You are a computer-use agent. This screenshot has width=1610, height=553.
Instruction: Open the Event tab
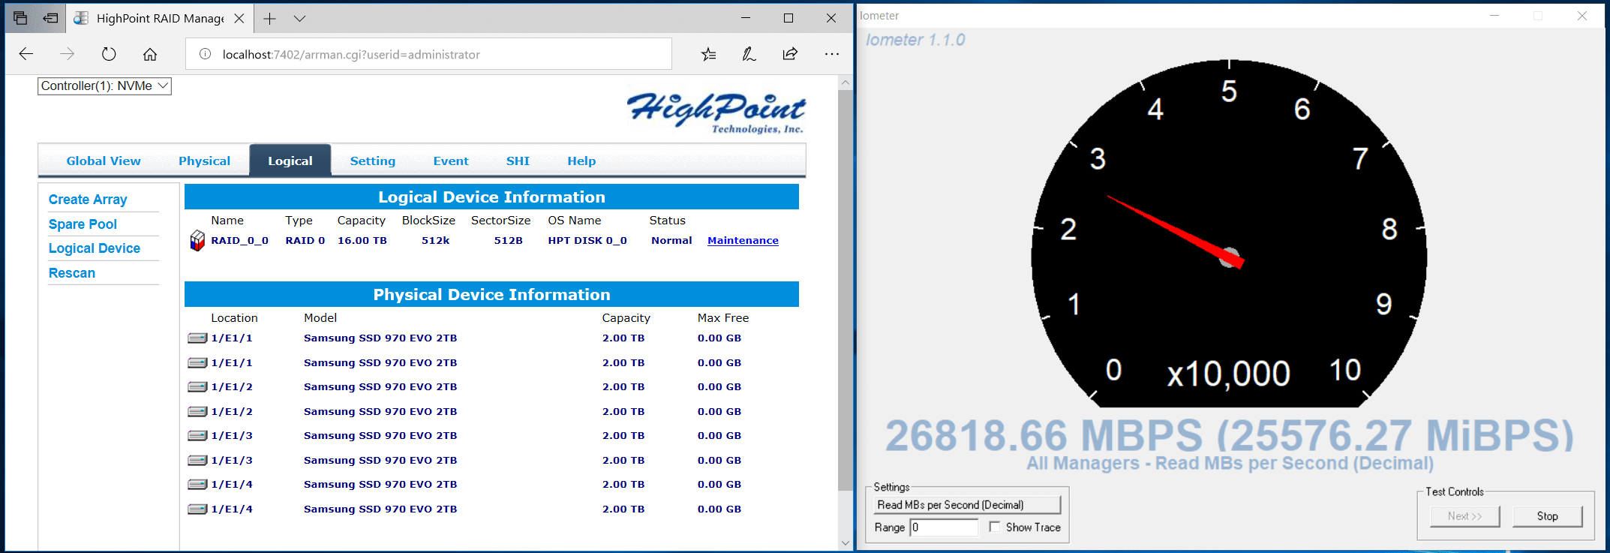[451, 161]
